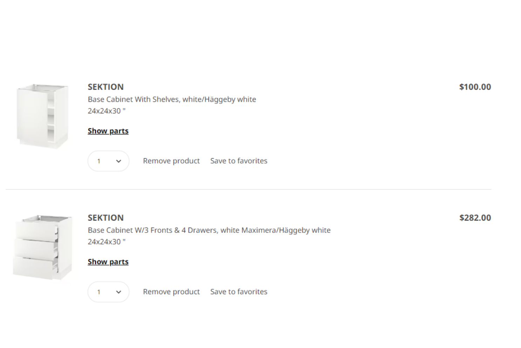Remove the Base Cabinet With Shelves product
521x348 pixels.
[x=171, y=161]
